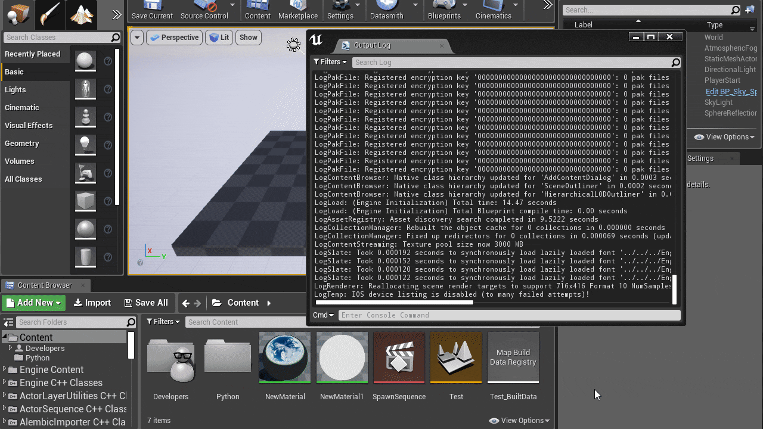
Task: Open Content Browser Filters dropdown
Action: [x=163, y=322]
